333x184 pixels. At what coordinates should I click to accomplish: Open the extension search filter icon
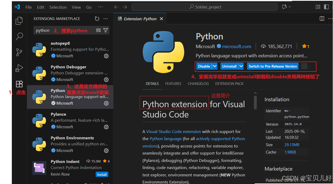pos(105,30)
